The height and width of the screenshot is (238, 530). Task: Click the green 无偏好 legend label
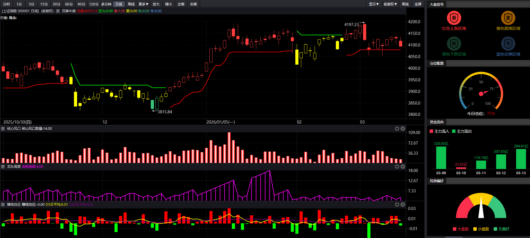coord(504,229)
